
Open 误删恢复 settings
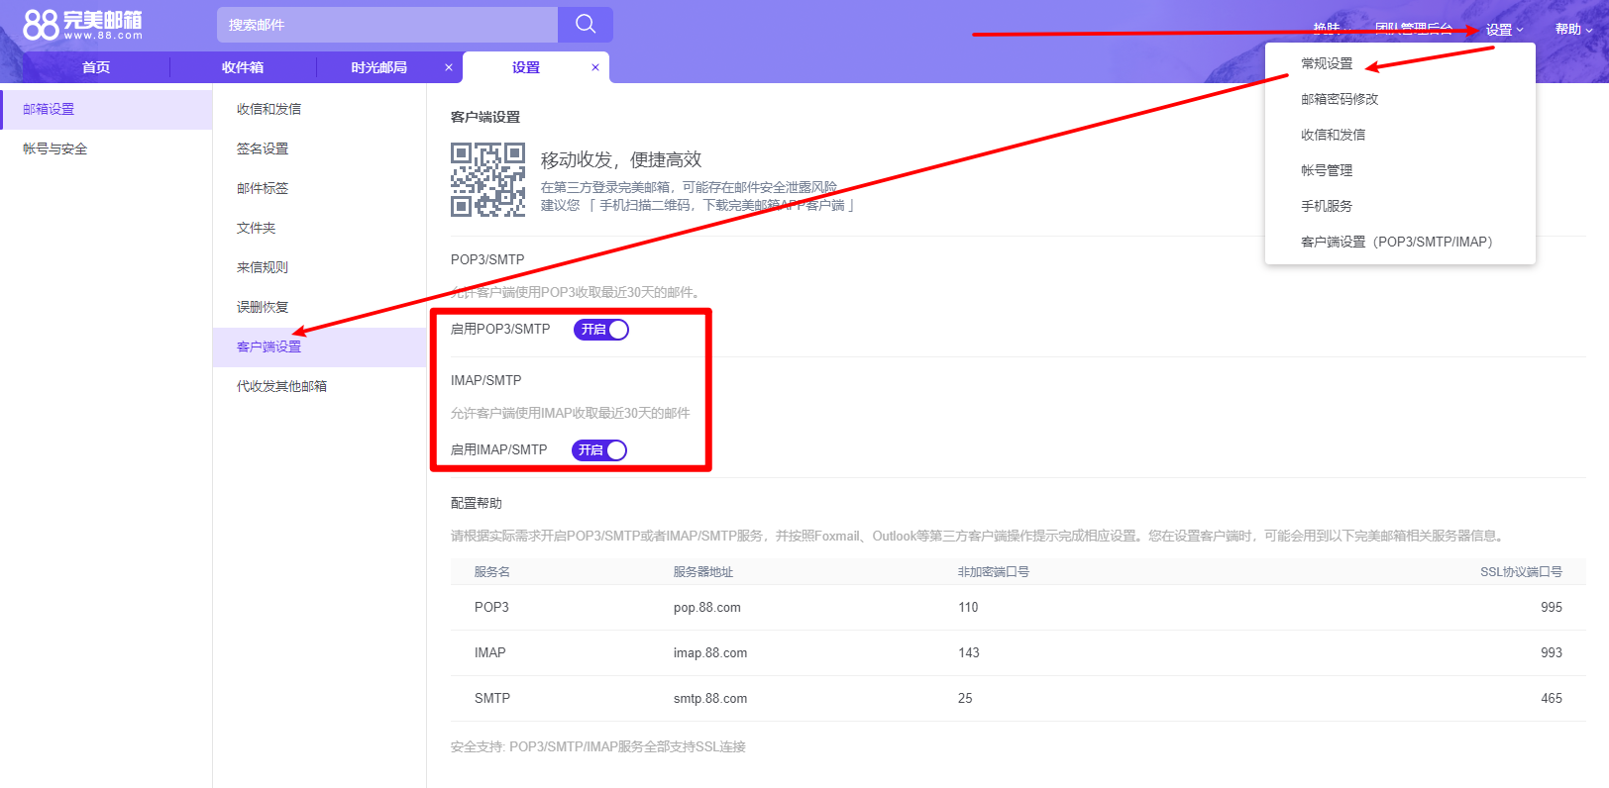pos(319,308)
